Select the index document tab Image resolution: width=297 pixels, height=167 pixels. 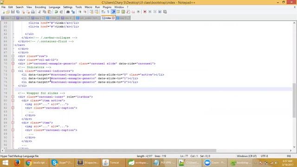108,18
